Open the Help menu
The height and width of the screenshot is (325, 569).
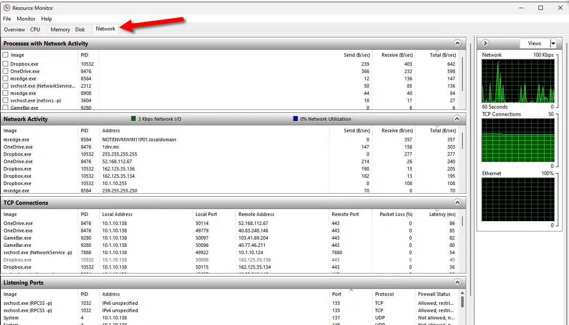coord(46,19)
